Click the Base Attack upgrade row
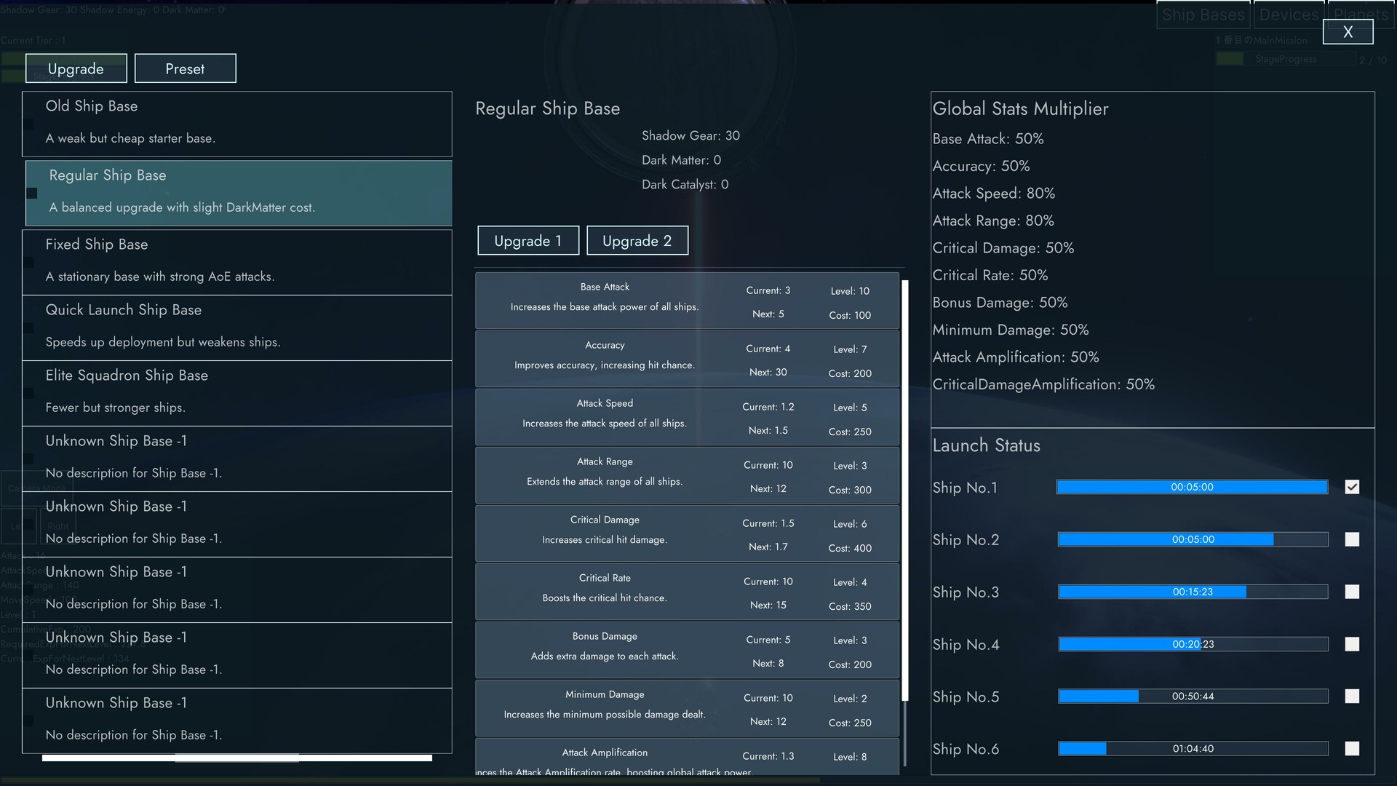Viewport: 1397px width, 786px height. (686, 301)
